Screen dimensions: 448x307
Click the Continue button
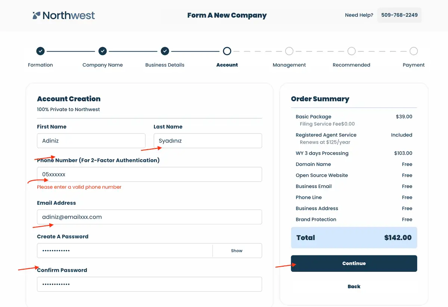[x=354, y=264]
